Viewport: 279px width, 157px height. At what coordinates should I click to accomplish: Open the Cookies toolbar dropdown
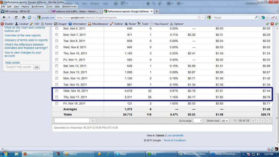(22, 24)
